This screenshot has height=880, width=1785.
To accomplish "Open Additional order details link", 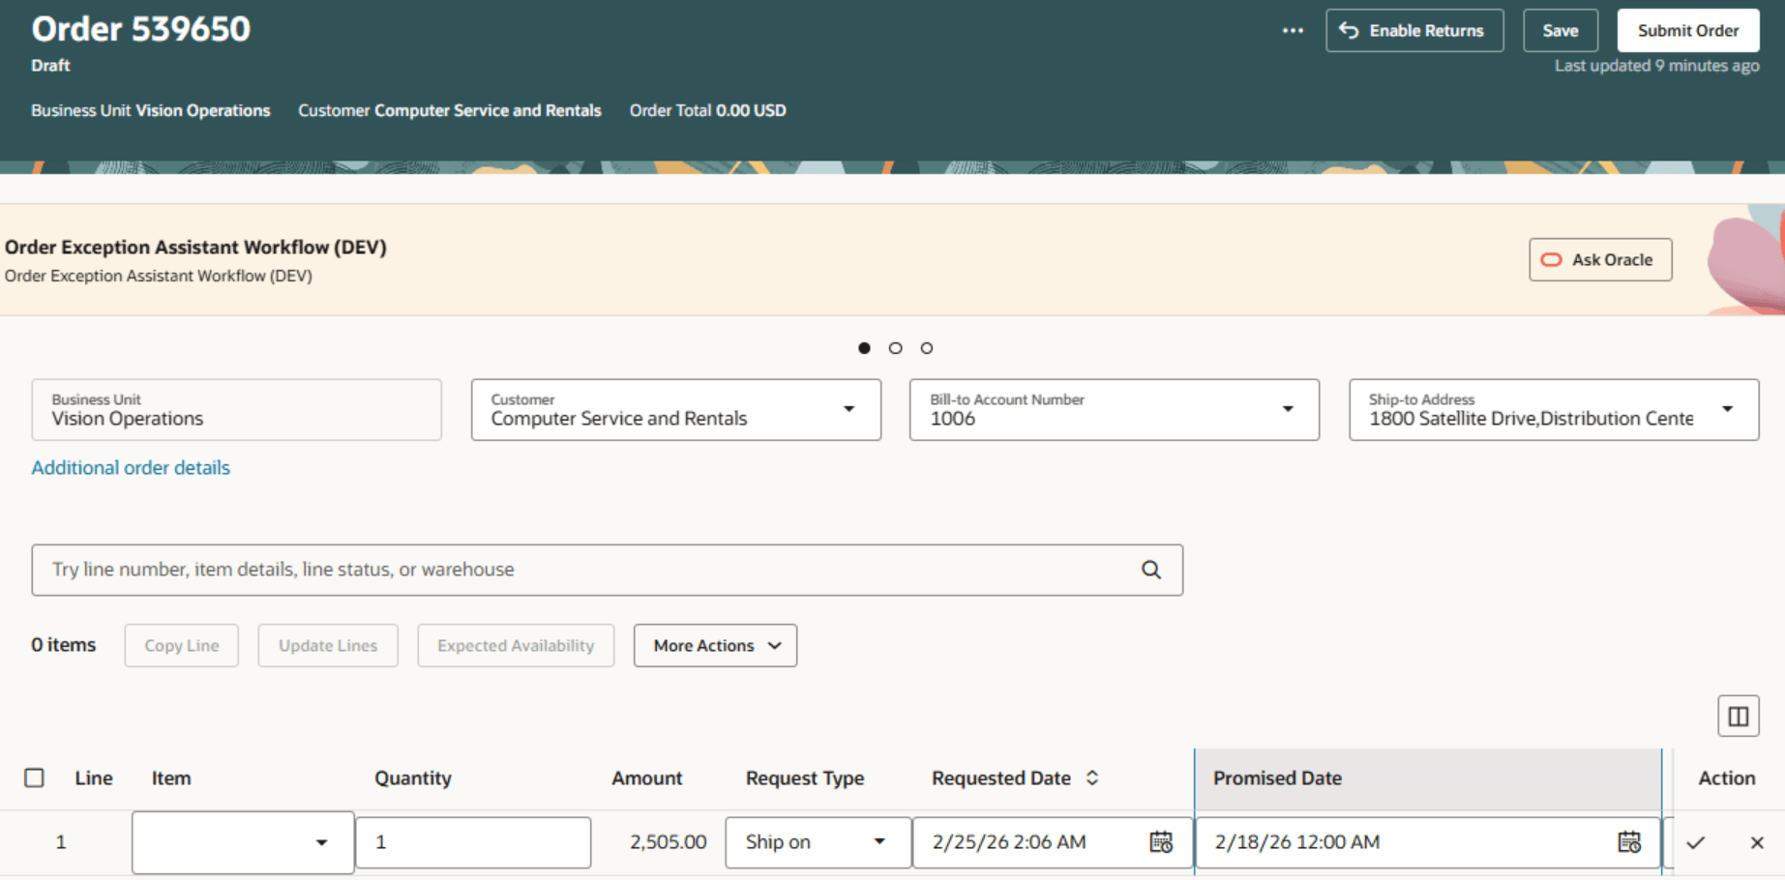I will [x=131, y=468].
